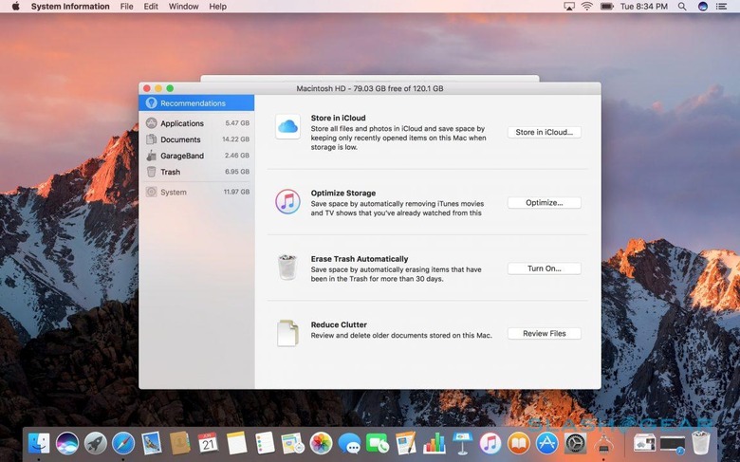Select the Trash category in sidebar
Viewport: 740px width, 462px height.
click(170, 172)
